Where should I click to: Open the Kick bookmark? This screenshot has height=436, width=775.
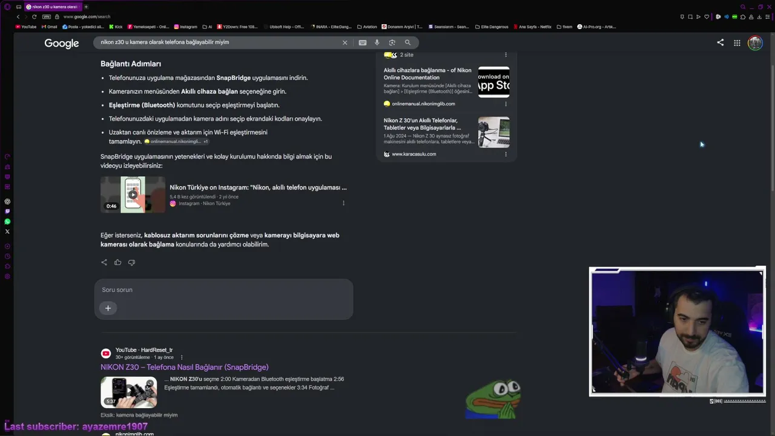pyautogui.click(x=116, y=27)
